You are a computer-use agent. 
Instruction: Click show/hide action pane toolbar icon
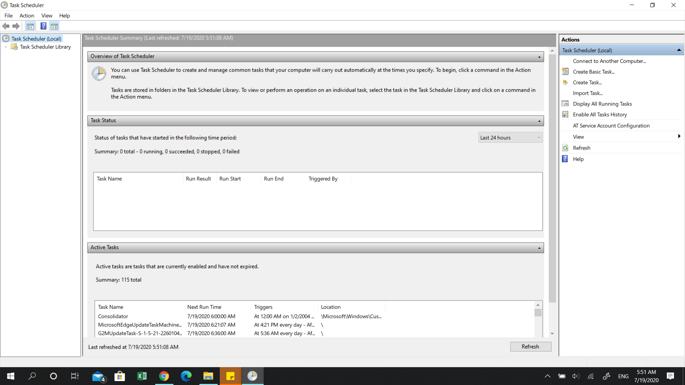tap(54, 26)
